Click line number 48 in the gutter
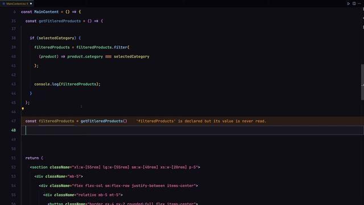Viewport: 364px width, 205px height. coord(14,130)
